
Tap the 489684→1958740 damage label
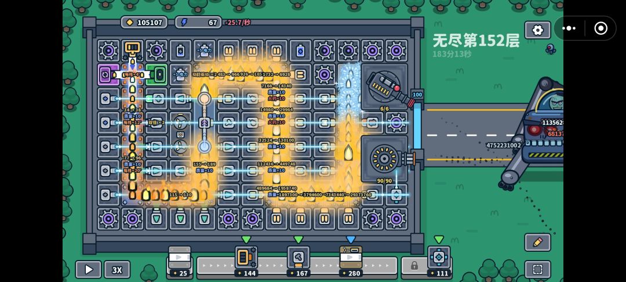(x=276, y=188)
